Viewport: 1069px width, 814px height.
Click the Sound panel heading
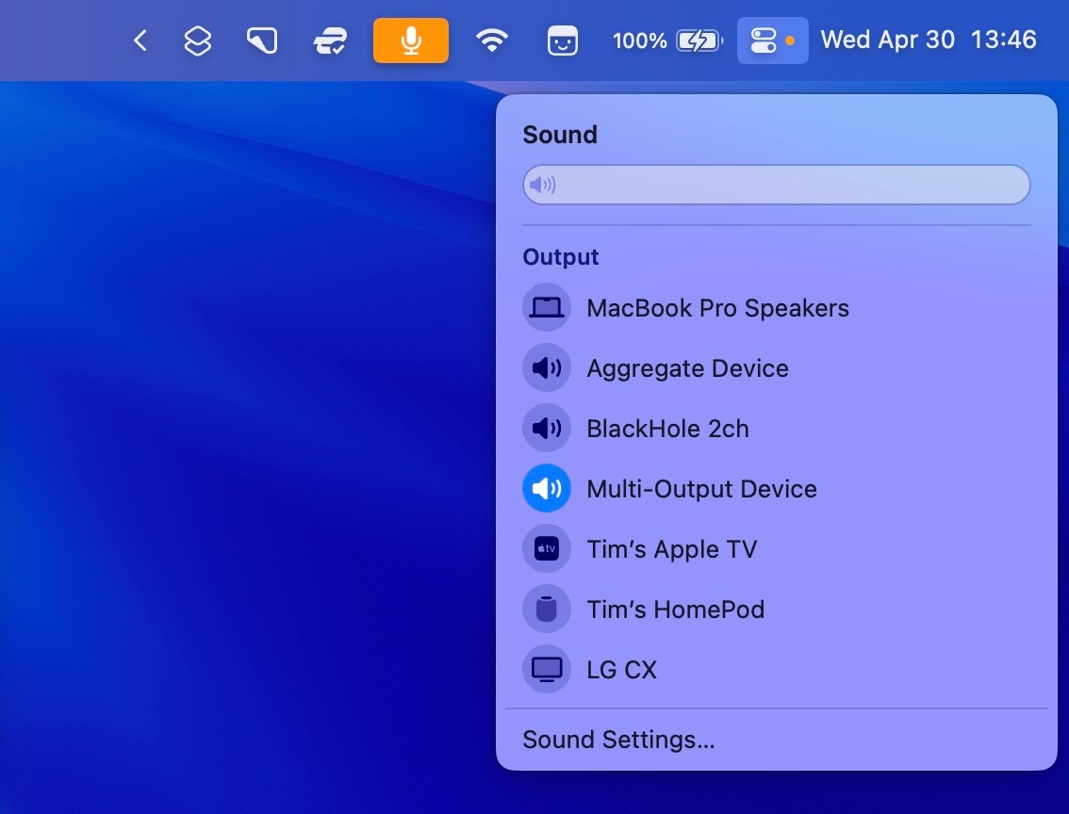click(x=560, y=135)
